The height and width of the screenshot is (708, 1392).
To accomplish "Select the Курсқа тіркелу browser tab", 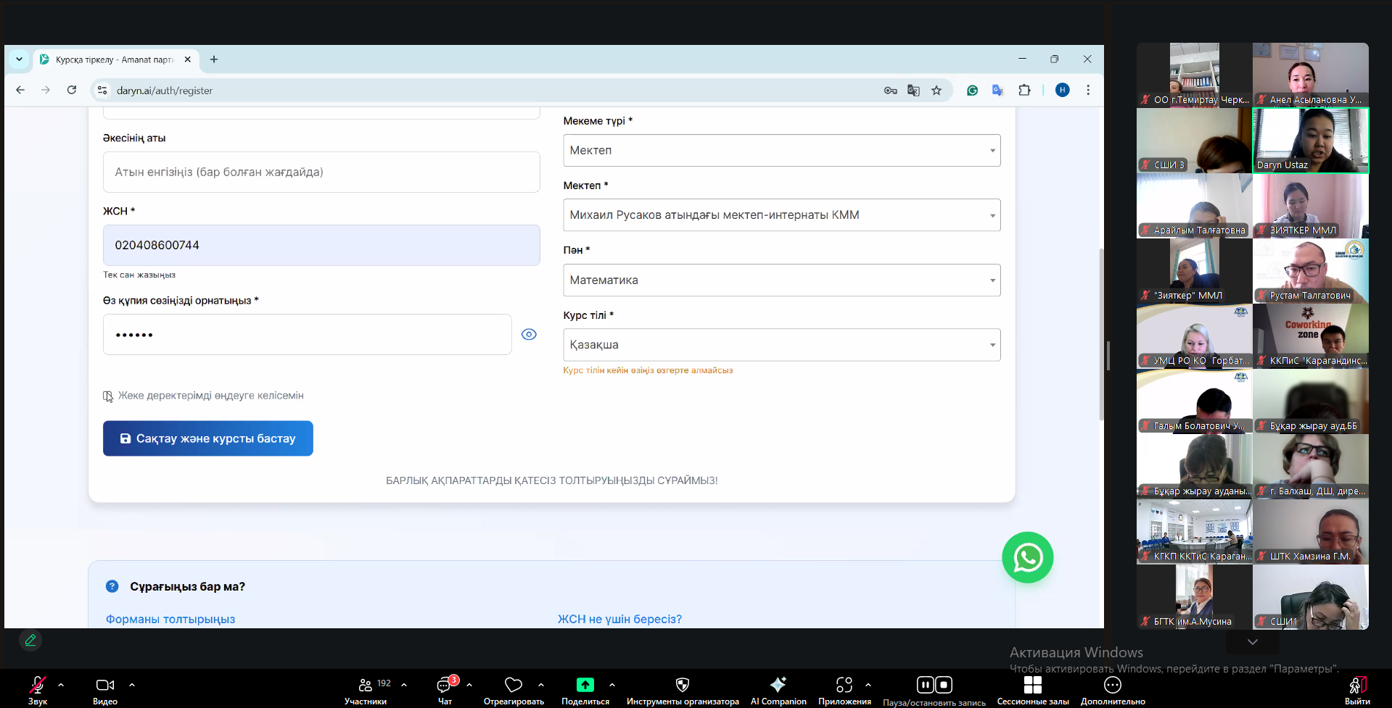I will click(x=114, y=59).
